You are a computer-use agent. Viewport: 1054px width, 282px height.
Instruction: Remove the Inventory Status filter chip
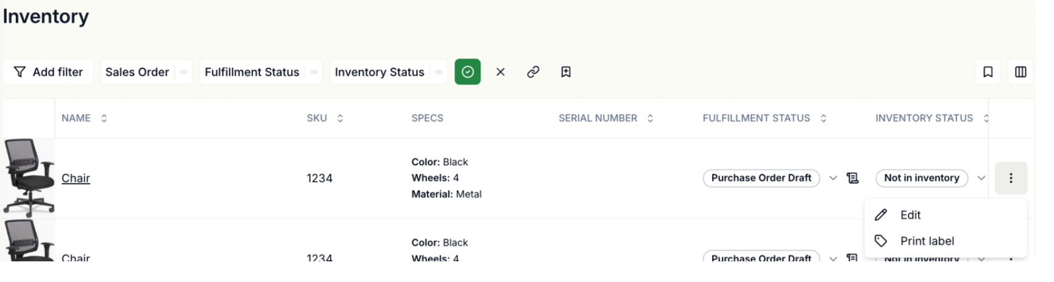439,72
